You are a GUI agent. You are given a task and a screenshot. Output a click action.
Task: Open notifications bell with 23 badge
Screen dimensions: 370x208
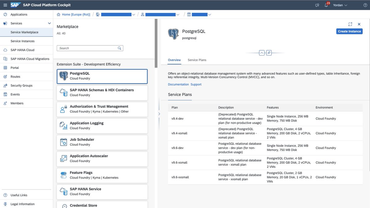tap(327, 5)
